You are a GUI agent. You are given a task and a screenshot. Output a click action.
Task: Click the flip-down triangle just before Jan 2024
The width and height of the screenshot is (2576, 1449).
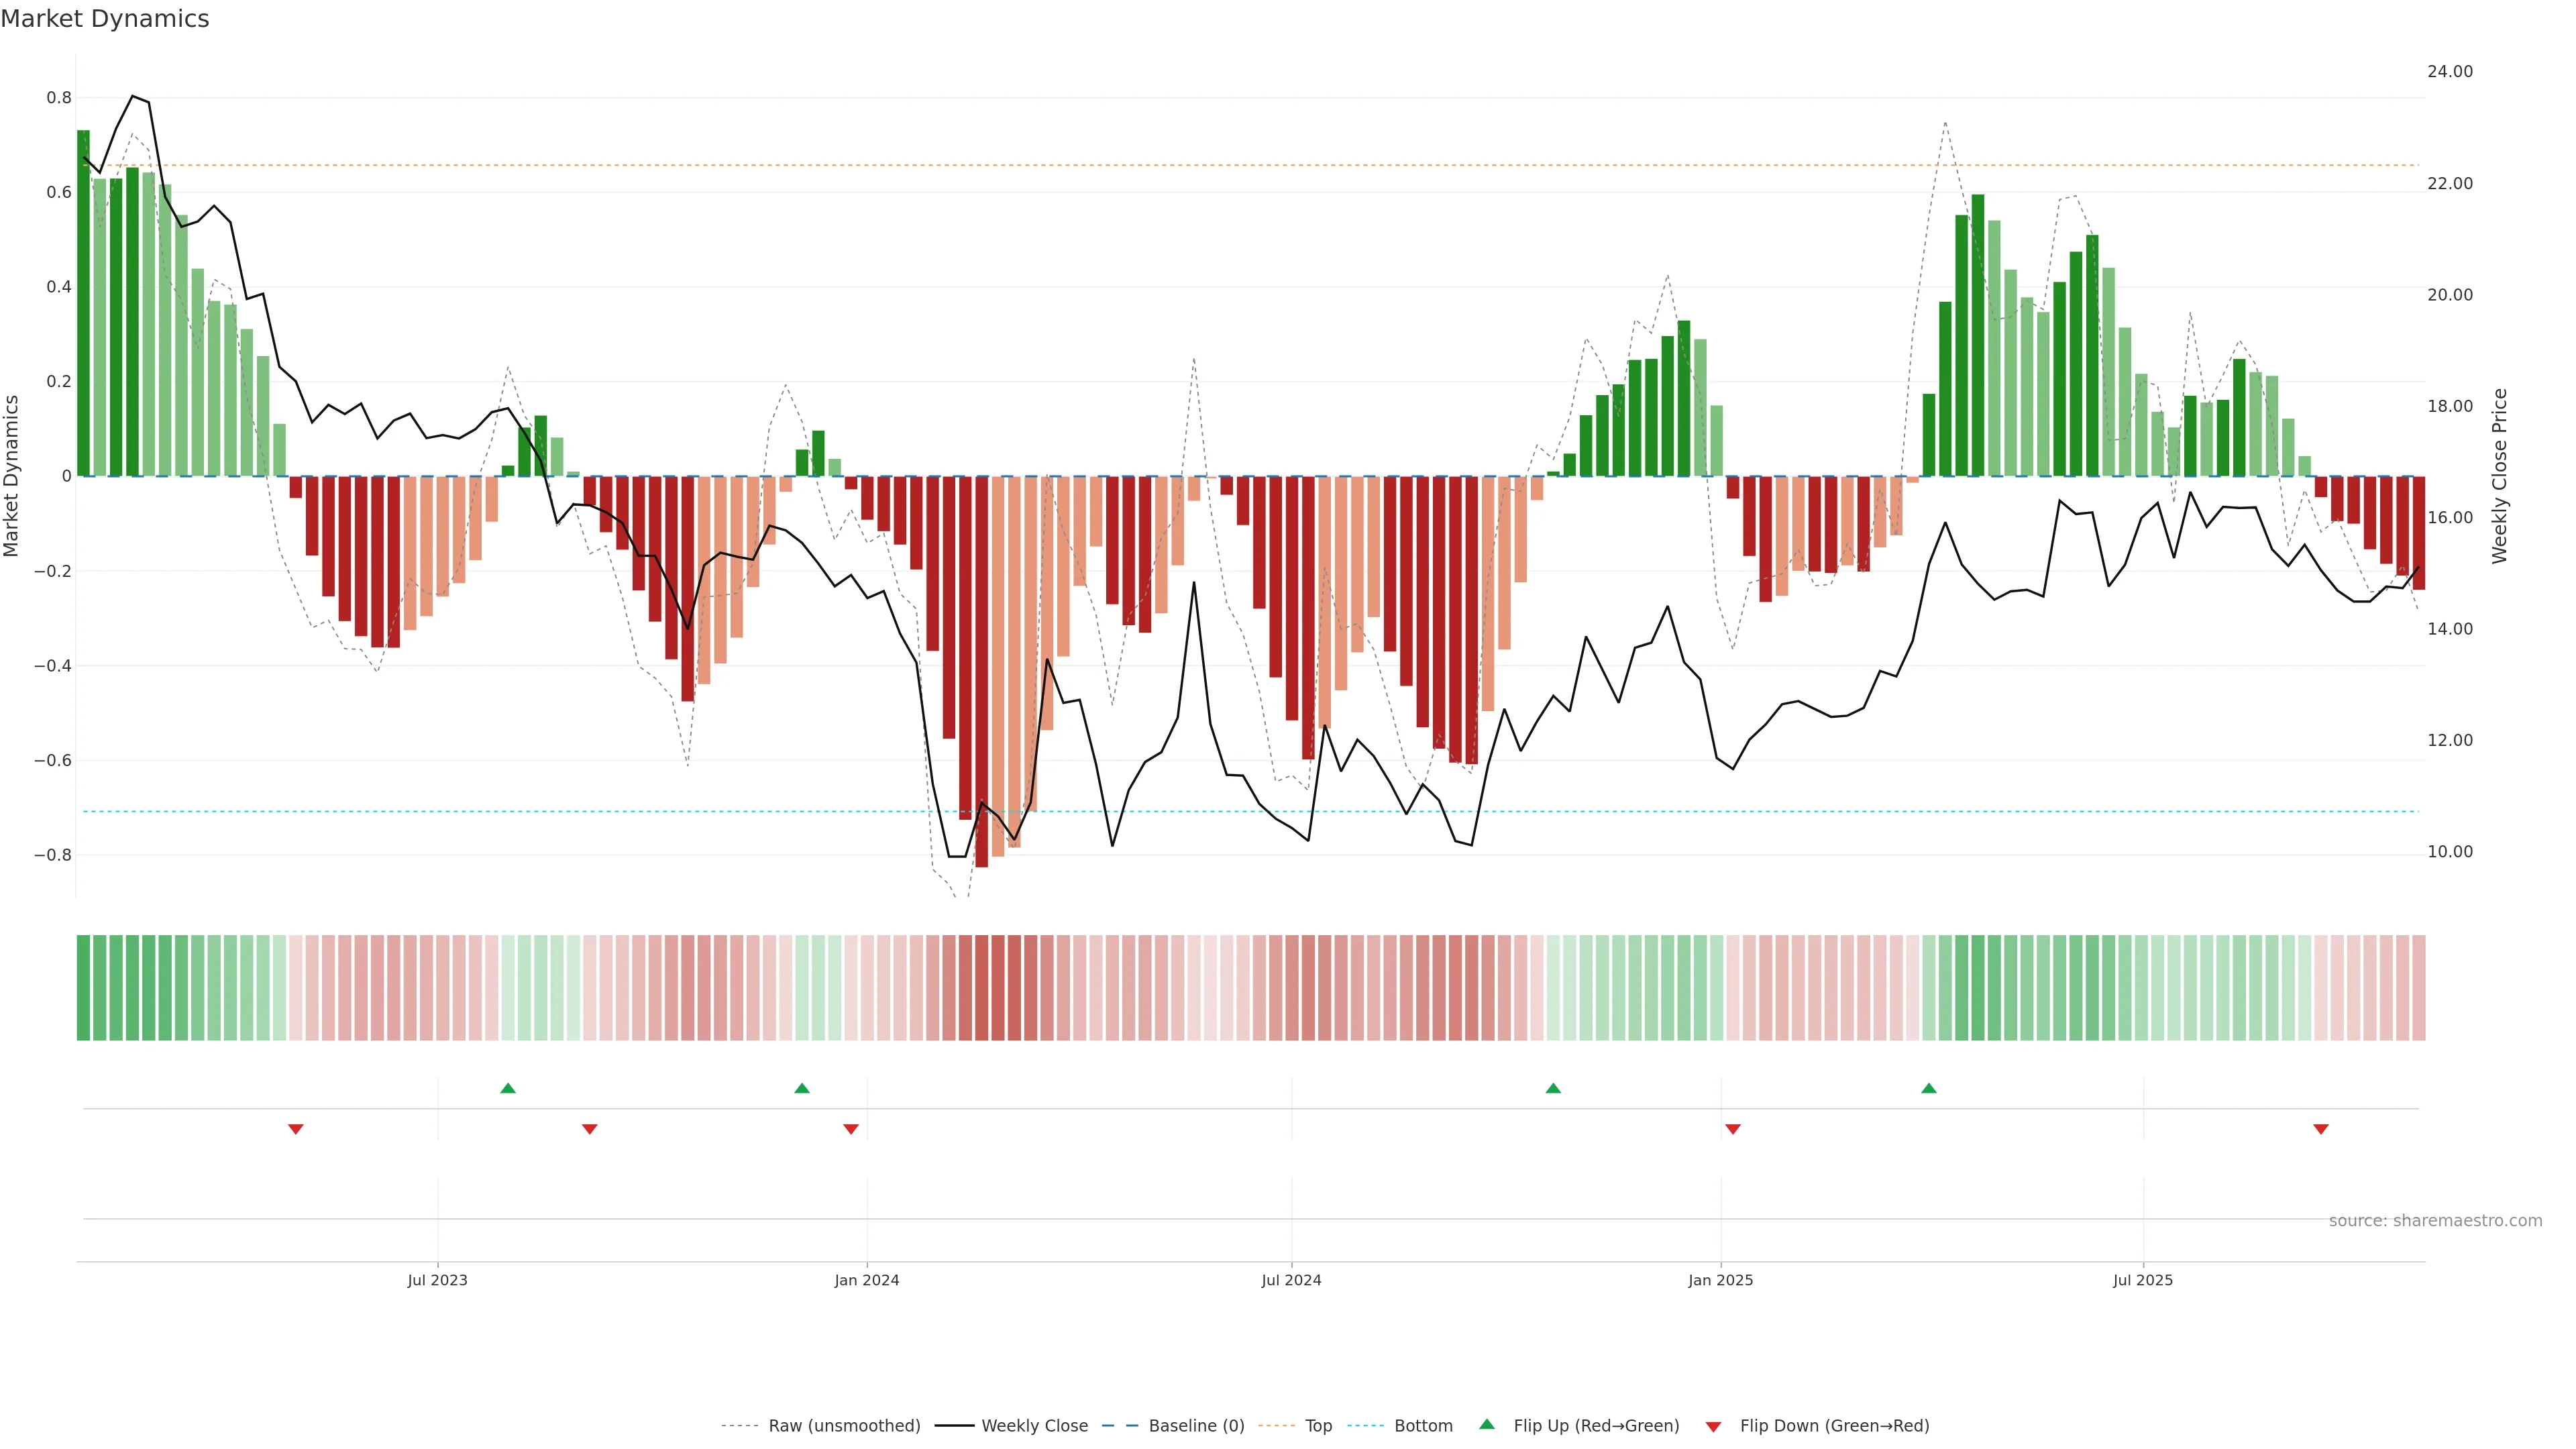[851, 1129]
